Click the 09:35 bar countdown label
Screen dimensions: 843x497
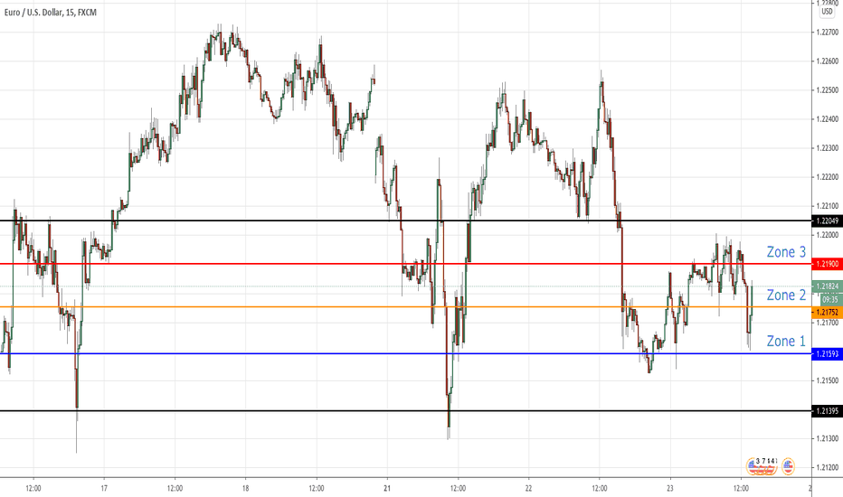(829, 299)
